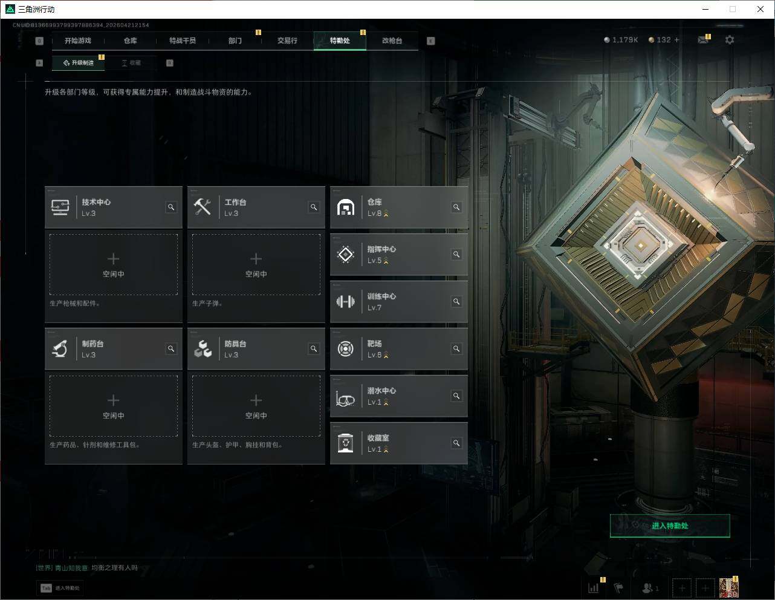The height and width of the screenshot is (600, 775).
Task: Select the 特勤处 tab
Action: (340, 41)
